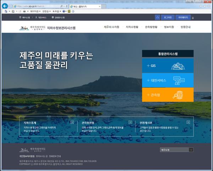Expand the 제주도청 site dropdown in footer
The height and width of the screenshot is (171, 213).
click(176, 150)
